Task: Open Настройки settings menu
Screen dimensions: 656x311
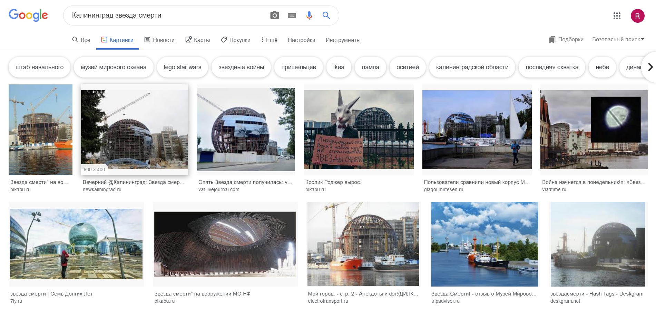Action: tap(302, 40)
